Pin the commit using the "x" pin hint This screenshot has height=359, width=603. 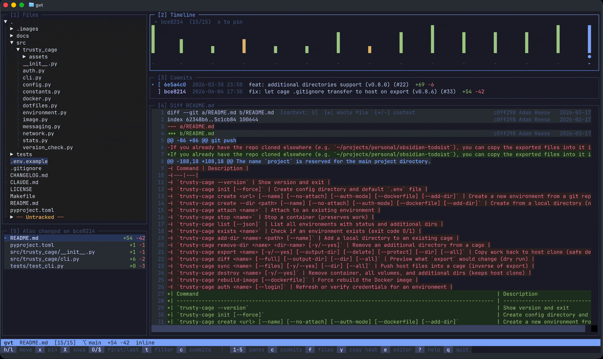click(40, 350)
